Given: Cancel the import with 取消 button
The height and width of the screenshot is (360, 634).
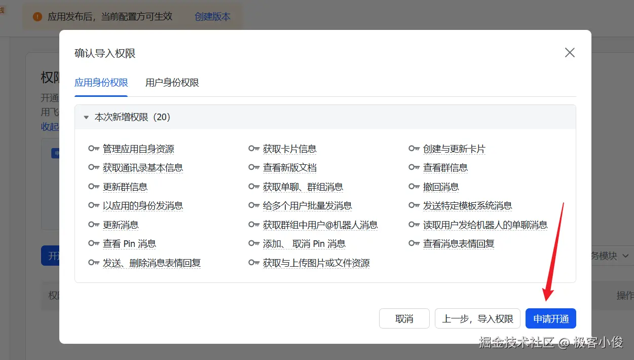Looking at the screenshot, I should pos(404,319).
